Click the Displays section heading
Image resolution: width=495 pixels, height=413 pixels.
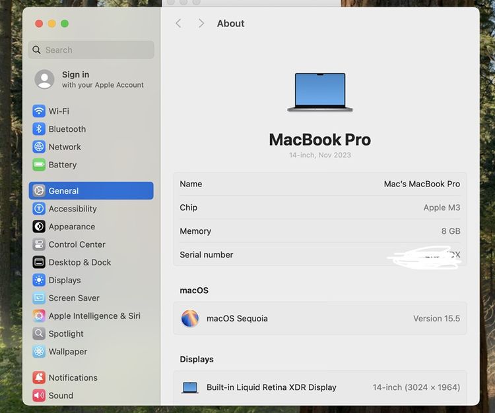click(x=197, y=360)
